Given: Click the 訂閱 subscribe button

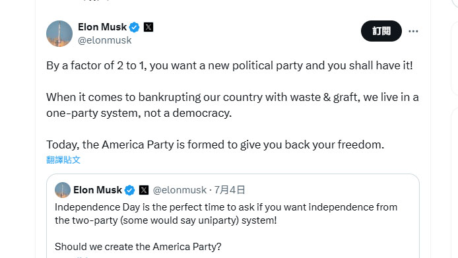Looking at the screenshot, I should [381, 31].
